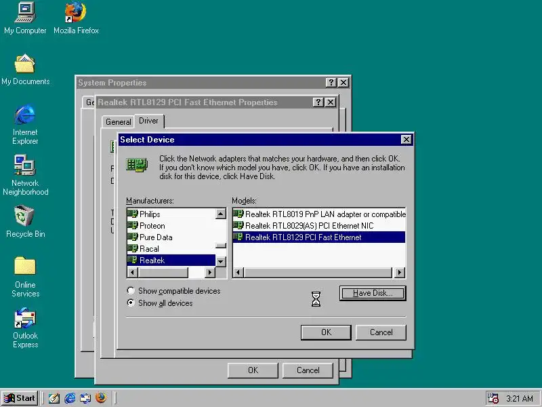Click the RTL8019 PnP LAN adapter icon

[x=238, y=214]
